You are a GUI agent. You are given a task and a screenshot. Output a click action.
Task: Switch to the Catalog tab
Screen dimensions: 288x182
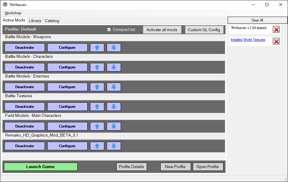pyautogui.click(x=52, y=21)
